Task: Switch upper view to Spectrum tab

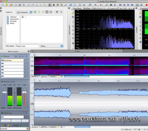Action: [x=44, y=77]
